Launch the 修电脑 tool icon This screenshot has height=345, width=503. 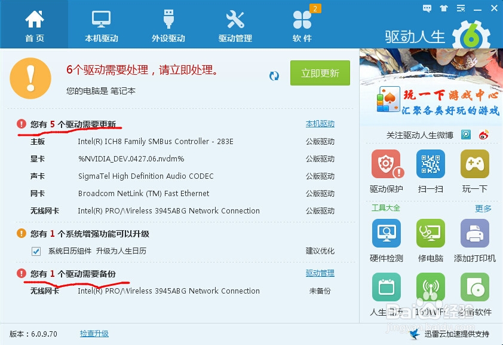point(431,233)
